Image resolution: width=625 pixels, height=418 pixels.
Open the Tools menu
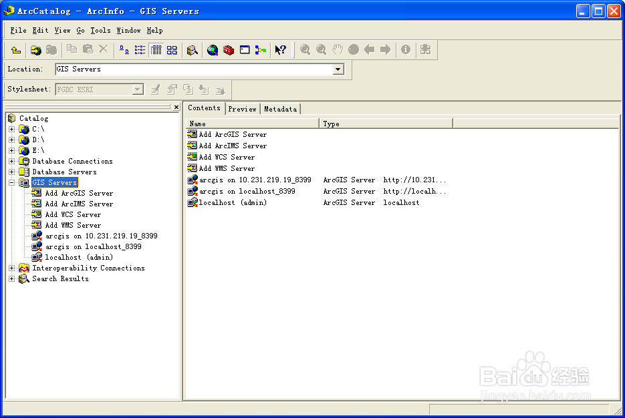point(100,30)
